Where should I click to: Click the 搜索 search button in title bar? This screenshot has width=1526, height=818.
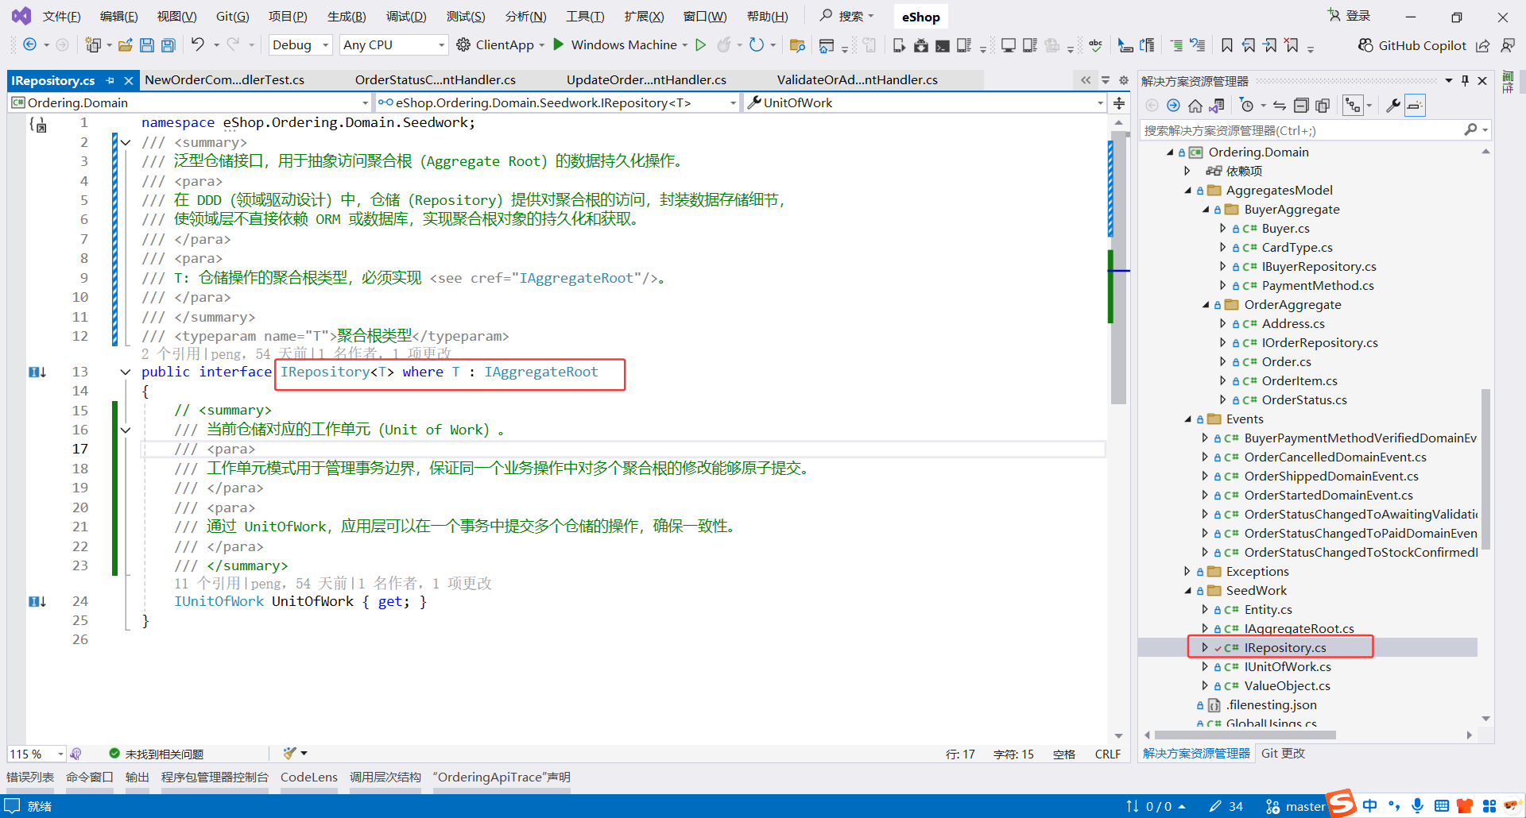tap(846, 16)
